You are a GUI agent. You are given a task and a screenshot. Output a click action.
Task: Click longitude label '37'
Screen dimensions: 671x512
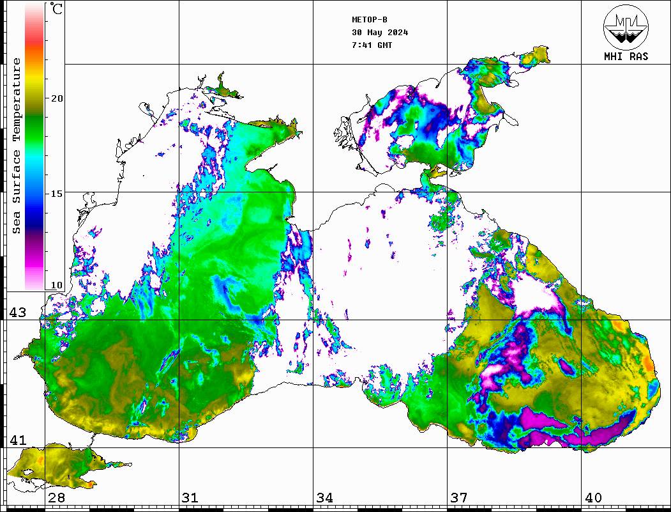point(459,498)
